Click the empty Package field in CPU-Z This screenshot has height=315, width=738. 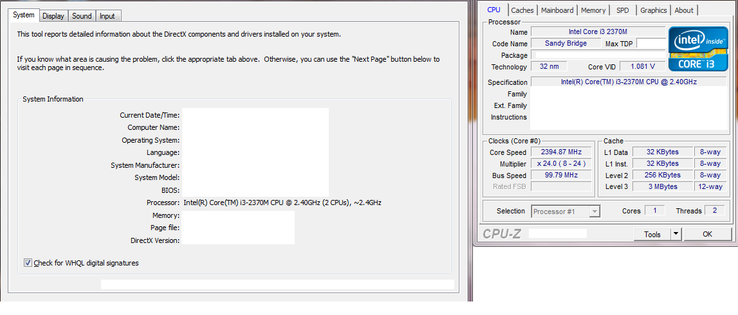point(598,55)
